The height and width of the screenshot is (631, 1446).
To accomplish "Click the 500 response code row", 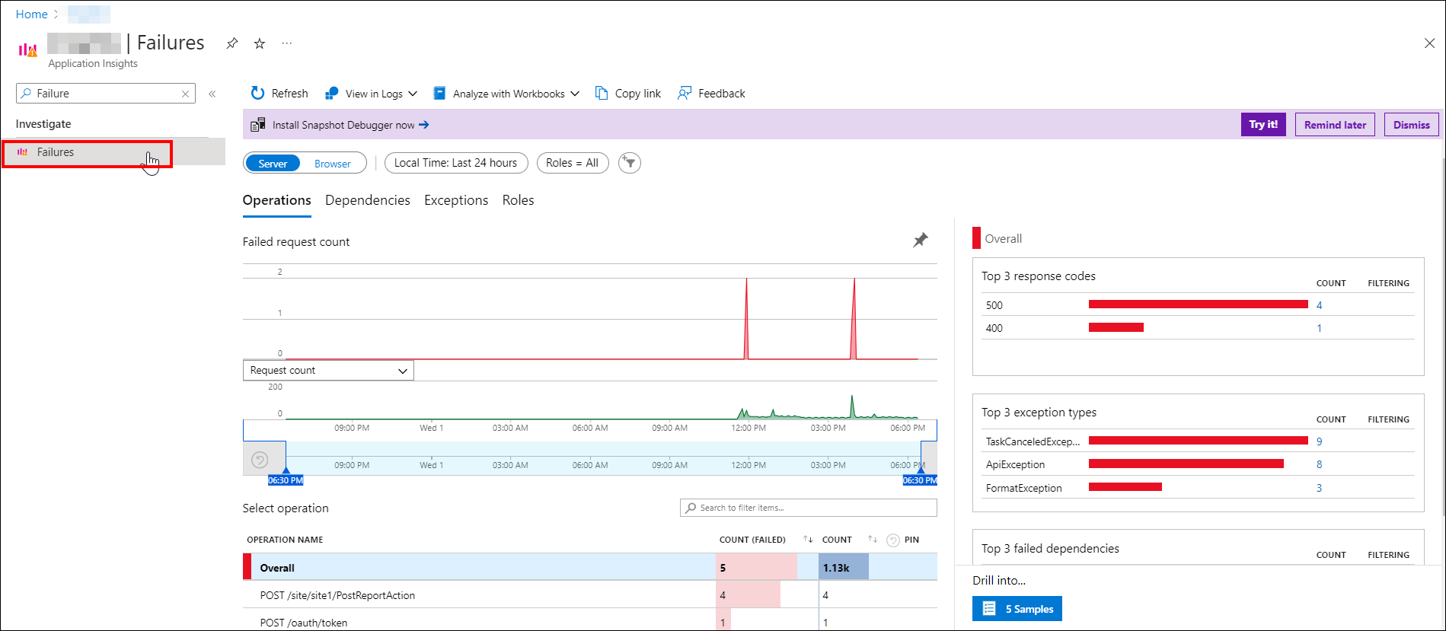I will click(1198, 305).
